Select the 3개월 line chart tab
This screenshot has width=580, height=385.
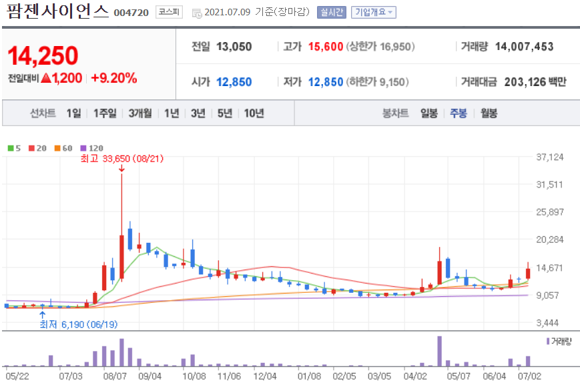pos(139,113)
